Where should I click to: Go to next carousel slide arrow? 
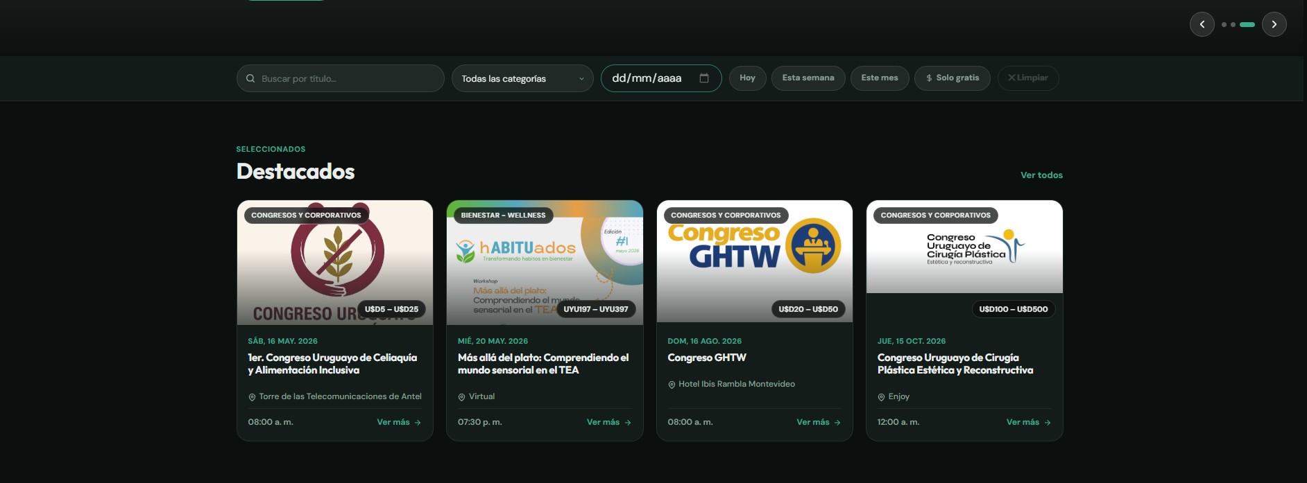(1274, 24)
